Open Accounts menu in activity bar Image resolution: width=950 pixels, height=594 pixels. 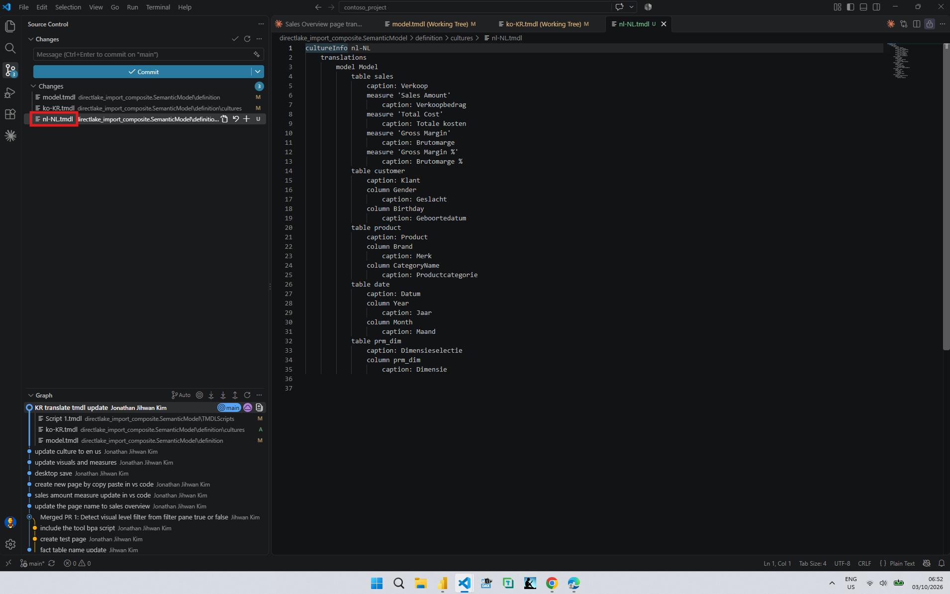pyautogui.click(x=10, y=522)
